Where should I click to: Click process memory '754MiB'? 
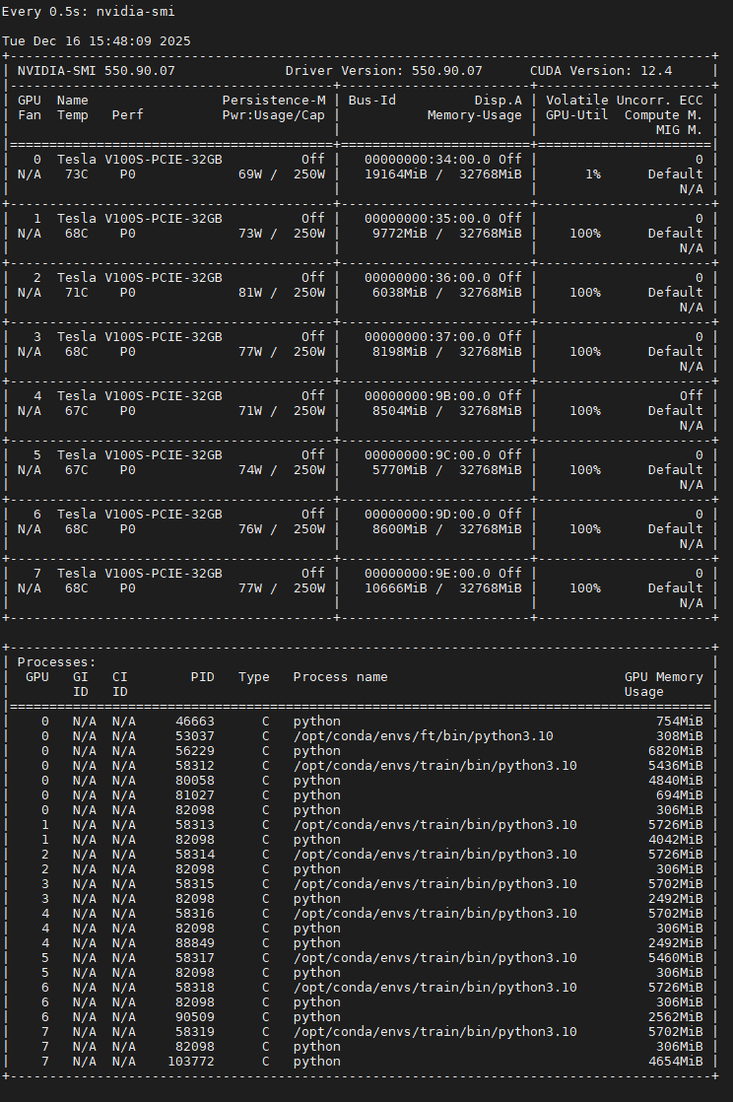pyautogui.click(x=680, y=722)
